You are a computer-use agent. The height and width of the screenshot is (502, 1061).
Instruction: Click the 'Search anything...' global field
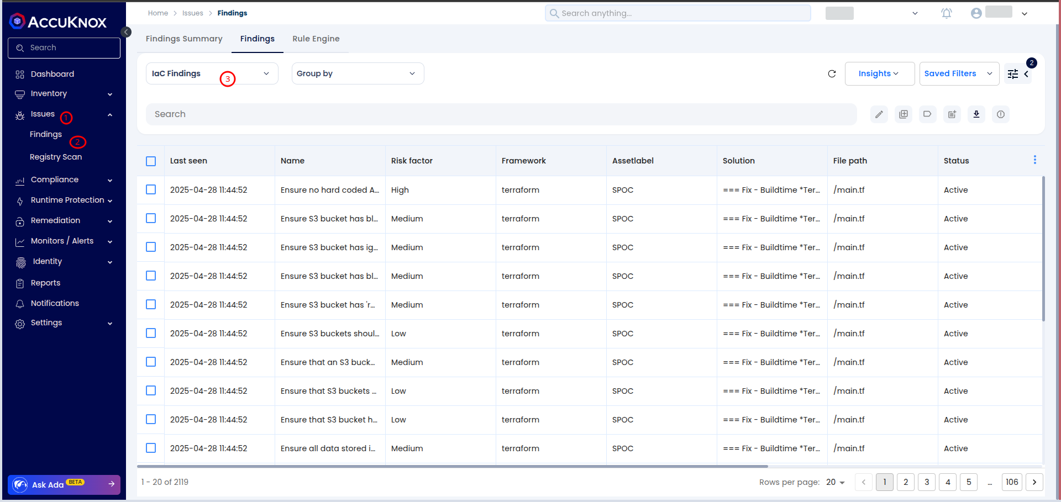pyautogui.click(x=678, y=13)
